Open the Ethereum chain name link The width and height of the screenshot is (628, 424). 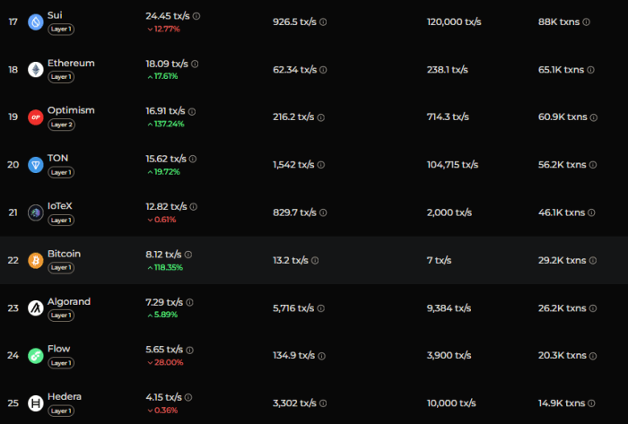(71, 64)
